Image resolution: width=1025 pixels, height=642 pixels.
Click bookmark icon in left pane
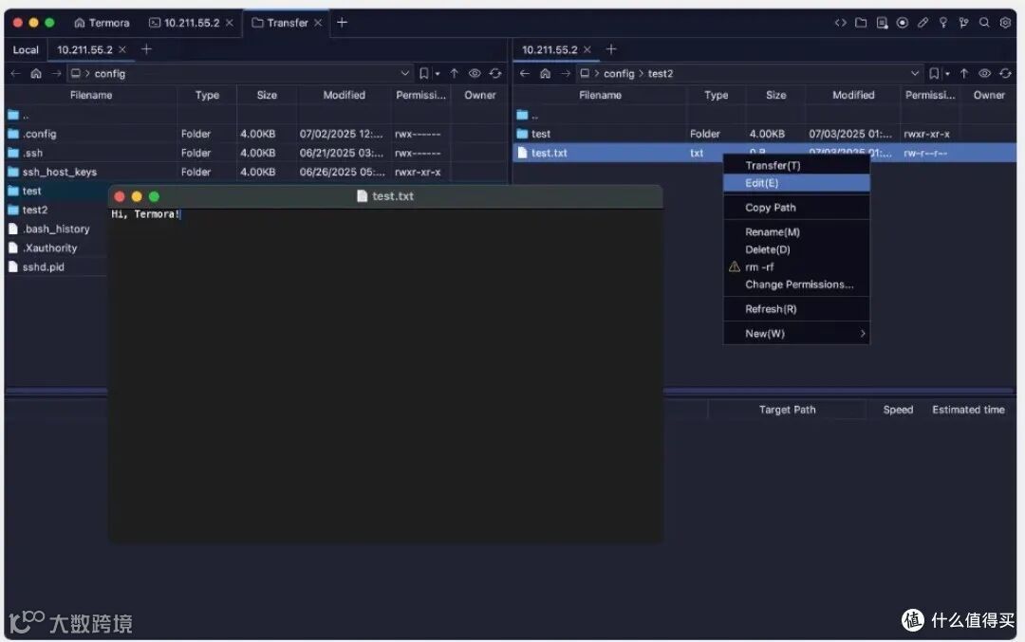[x=423, y=74]
